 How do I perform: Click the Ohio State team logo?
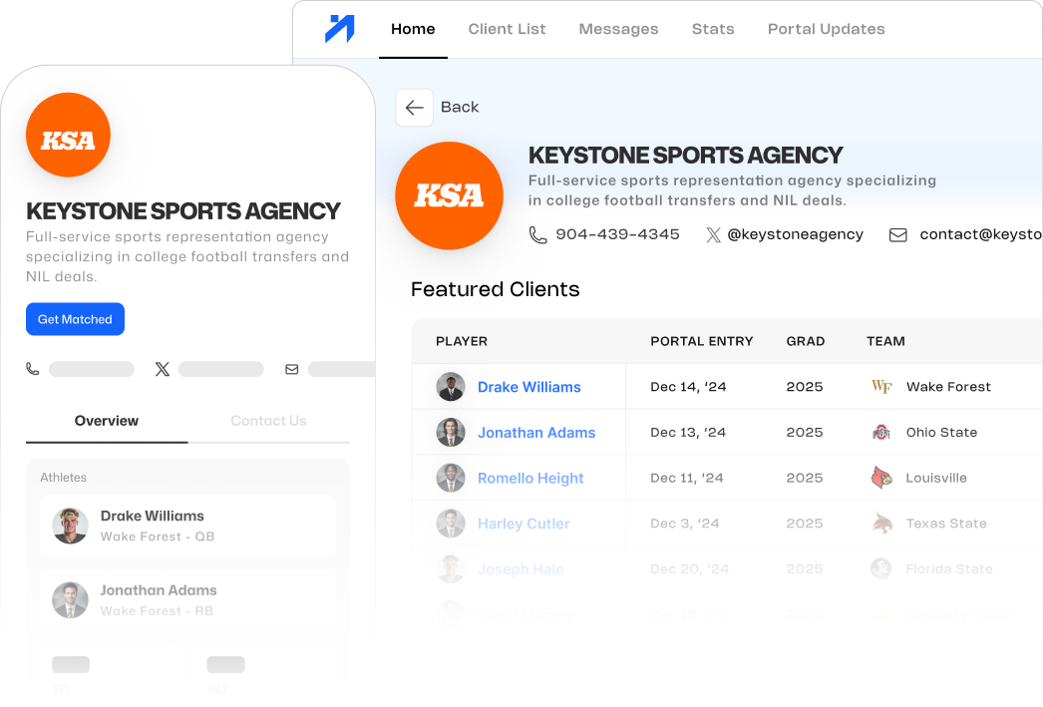880,433
